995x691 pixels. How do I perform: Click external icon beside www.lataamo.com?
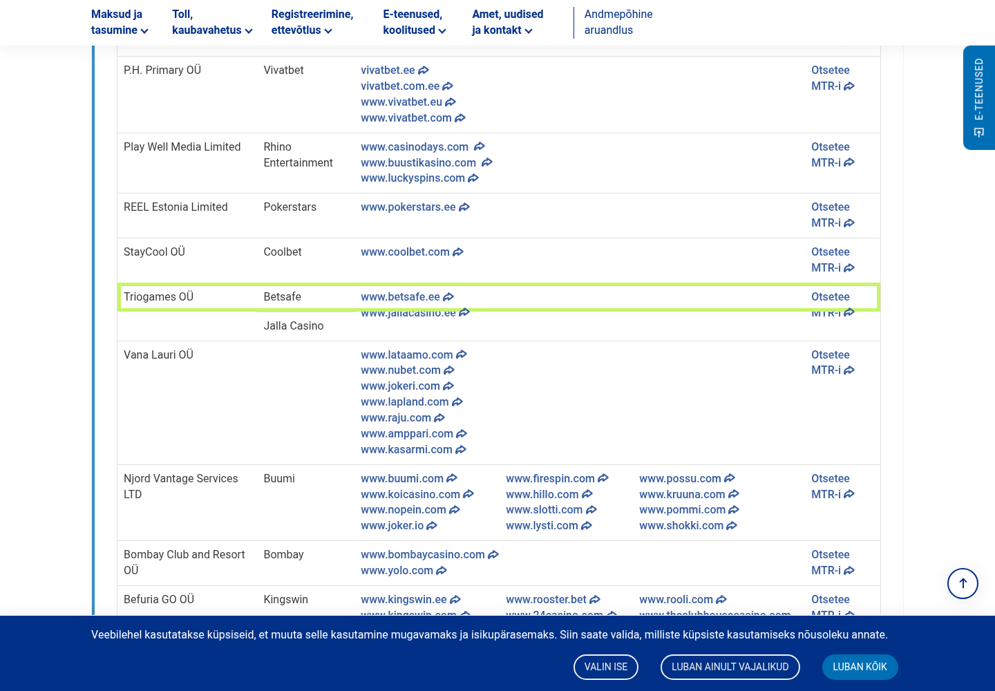pos(462,355)
